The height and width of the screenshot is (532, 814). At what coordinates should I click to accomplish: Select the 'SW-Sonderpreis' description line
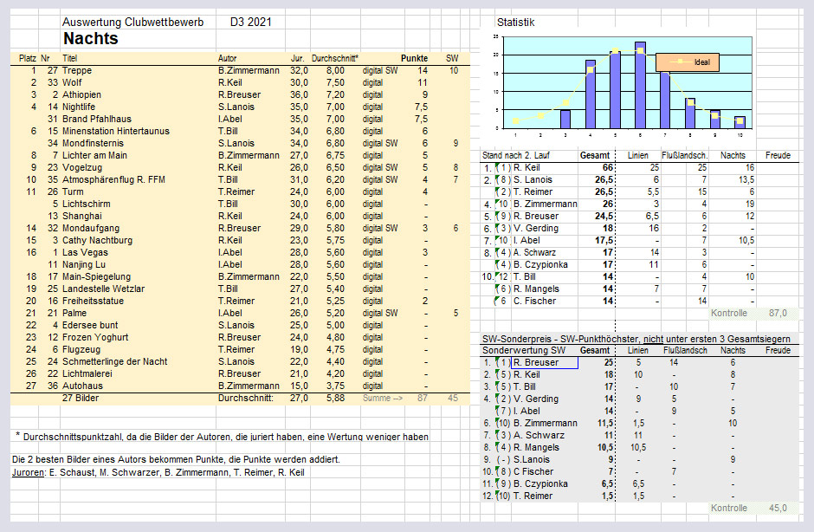[x=636, y=339]
